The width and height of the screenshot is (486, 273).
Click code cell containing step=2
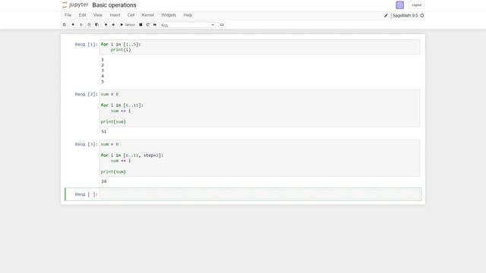[x=260, y=158]
